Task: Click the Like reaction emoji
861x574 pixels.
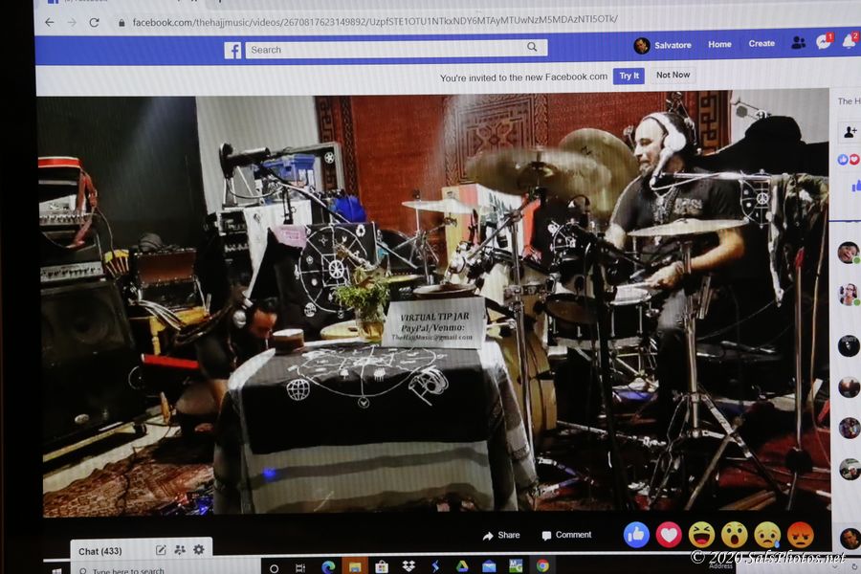Action: (x=636, y=534)
